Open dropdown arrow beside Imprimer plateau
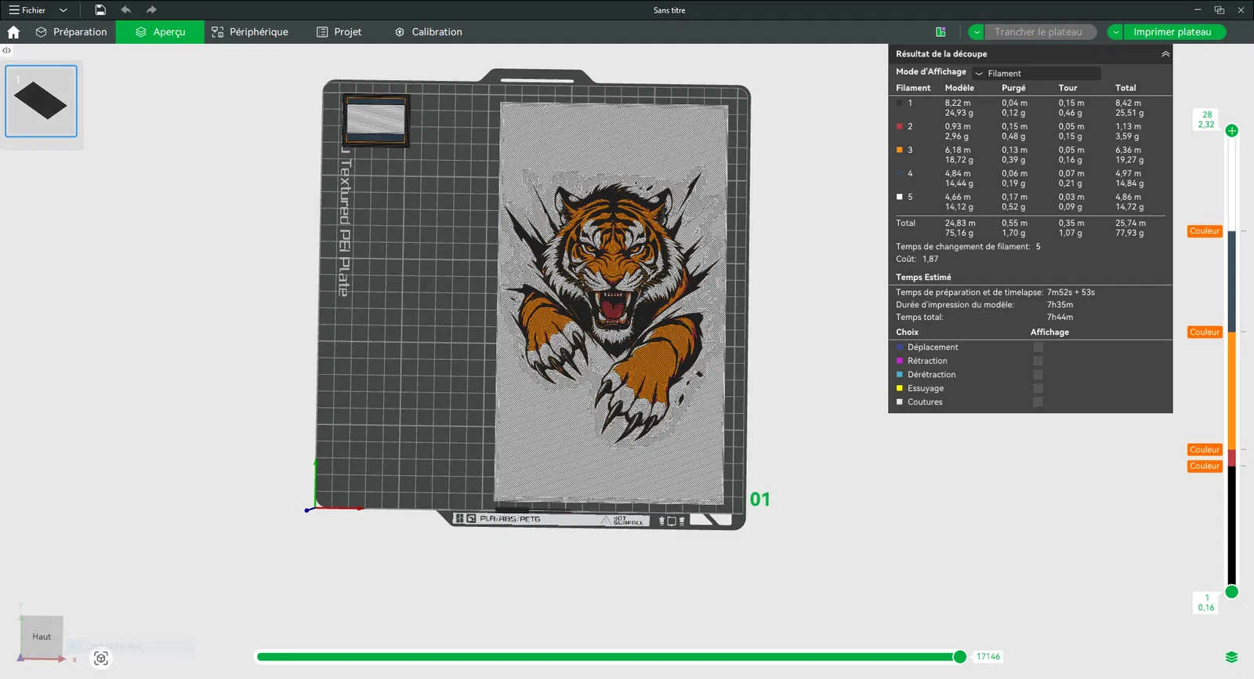This screenshot has height=679, width=1254. [1115, 32]
